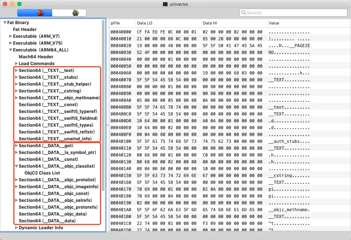
Task: Select the row at offset 00040070
Action: [230, 80]
